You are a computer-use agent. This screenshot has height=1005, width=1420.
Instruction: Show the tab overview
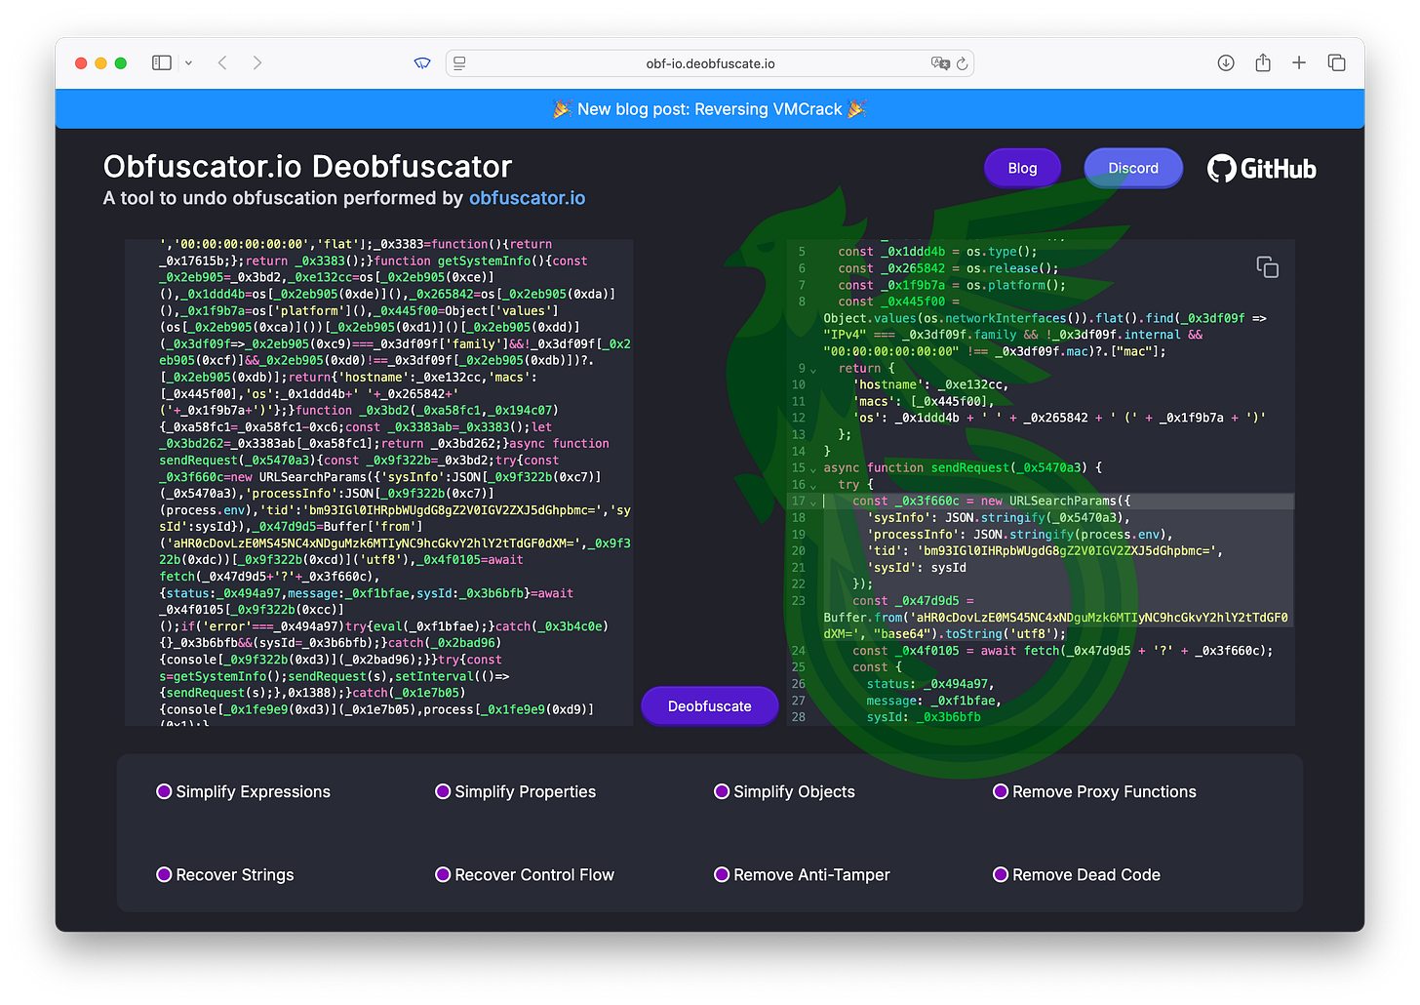pyautogui.click(x=1336, y=63)
